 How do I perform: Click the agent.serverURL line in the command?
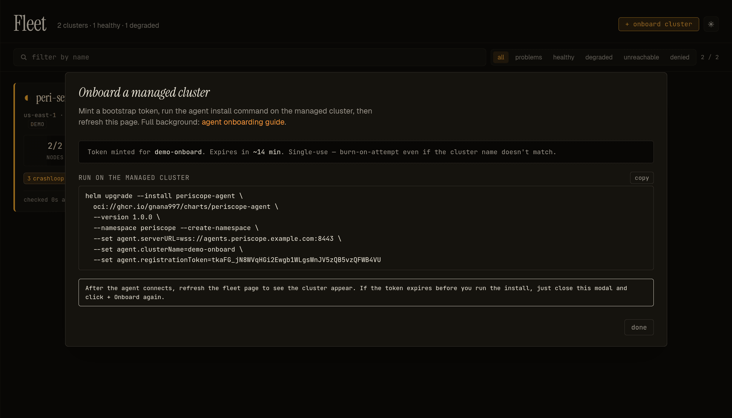[x=217, y=239]
